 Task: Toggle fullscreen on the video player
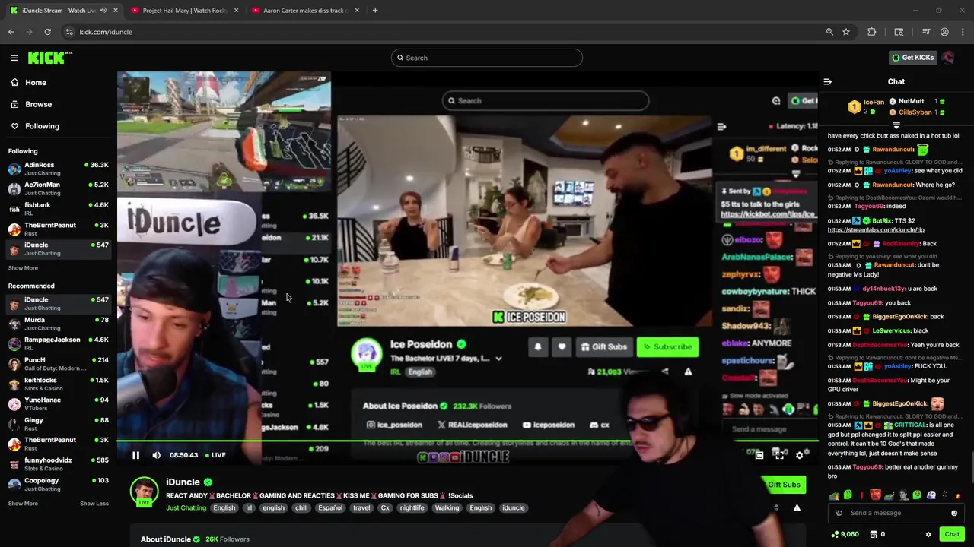tap(778, 454)
